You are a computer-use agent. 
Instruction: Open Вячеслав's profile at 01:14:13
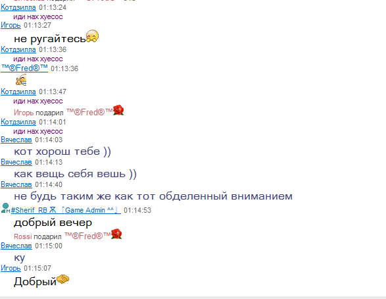point(16,162)
